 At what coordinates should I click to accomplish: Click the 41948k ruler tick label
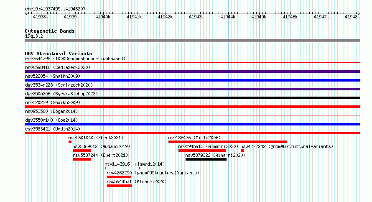(352, 17)
